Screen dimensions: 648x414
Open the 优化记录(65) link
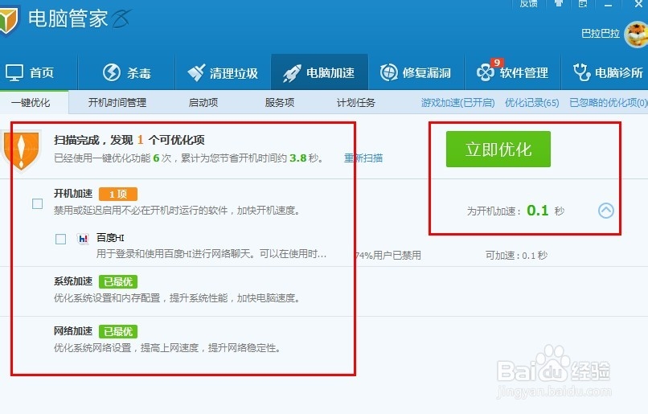[532, 102]
